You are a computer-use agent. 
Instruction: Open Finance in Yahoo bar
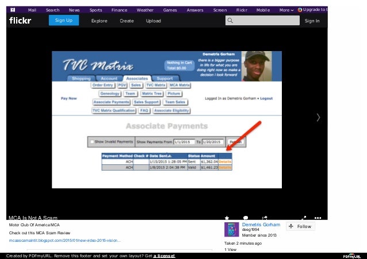pyautogui.click(x=120, y=10)
